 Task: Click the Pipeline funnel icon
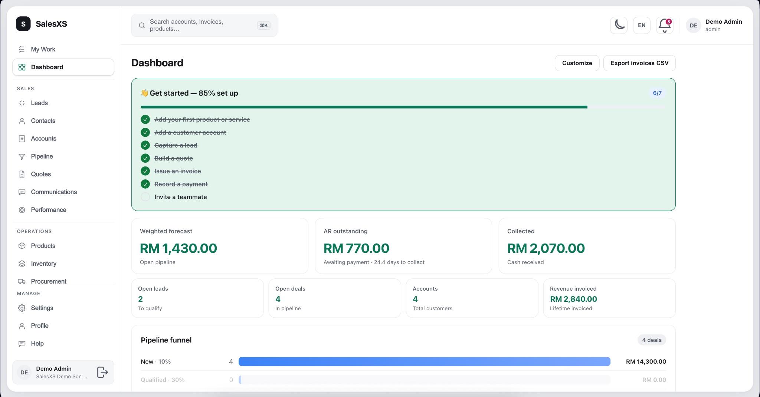point(22,156)
